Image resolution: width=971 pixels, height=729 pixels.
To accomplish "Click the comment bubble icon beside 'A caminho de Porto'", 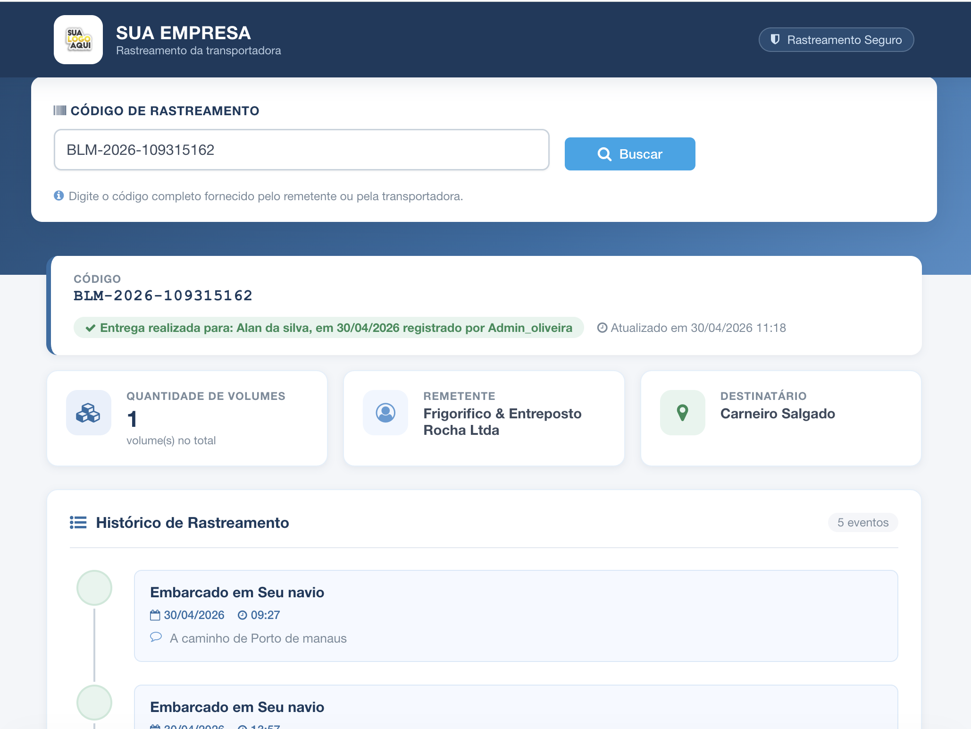I will pyautogui.click(x=156, y=637).
